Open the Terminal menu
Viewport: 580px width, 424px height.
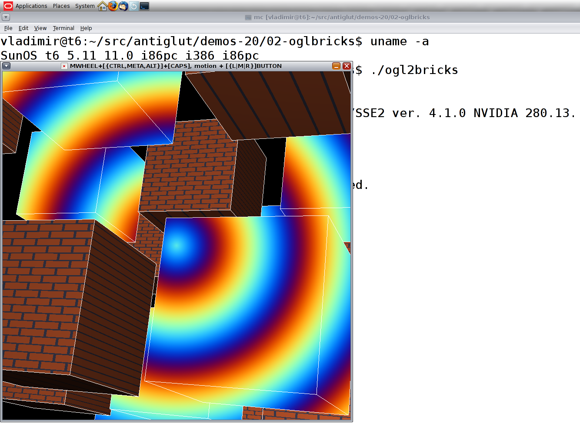click(63, 28)
